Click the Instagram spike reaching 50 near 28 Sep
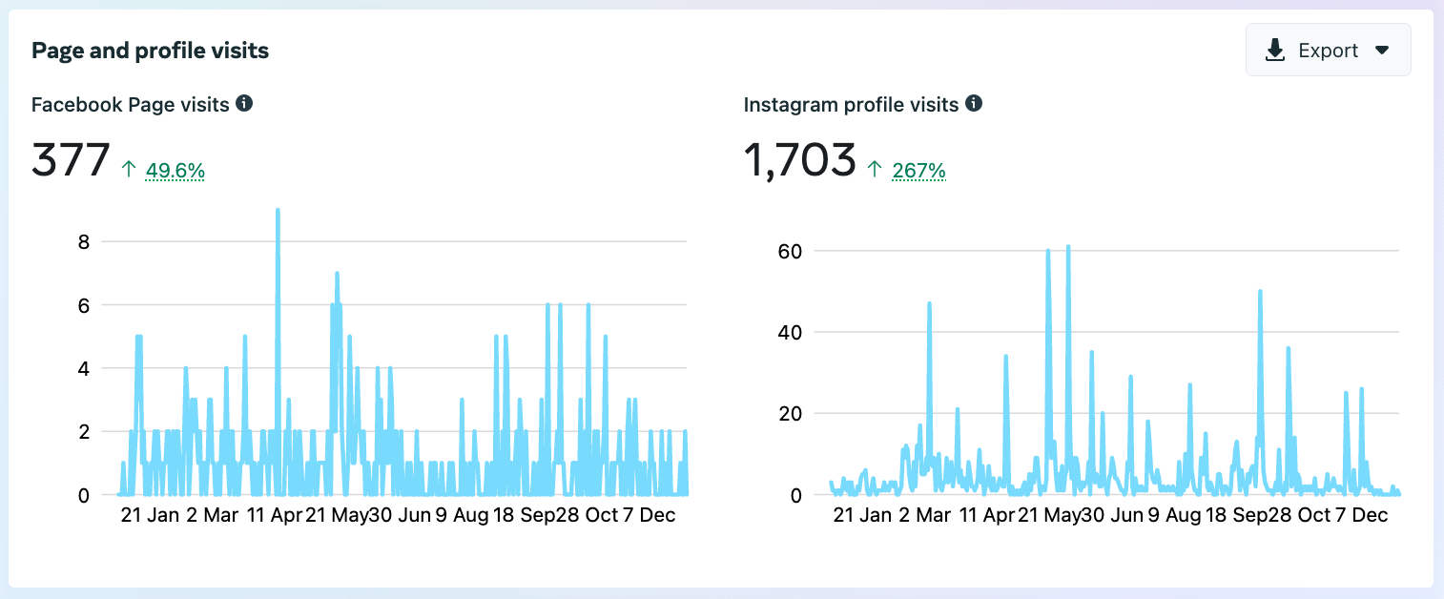 tap(1260, 292)
